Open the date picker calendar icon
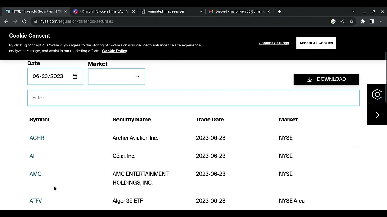This screenshot has height=217, width=387. point(75,77)
